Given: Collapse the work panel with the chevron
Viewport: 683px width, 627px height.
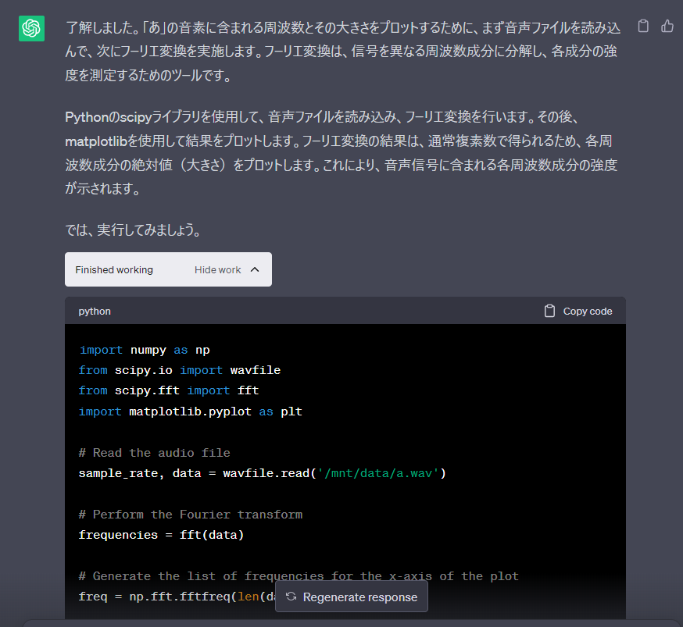Looking at the screenshot, I should (255, 269).
